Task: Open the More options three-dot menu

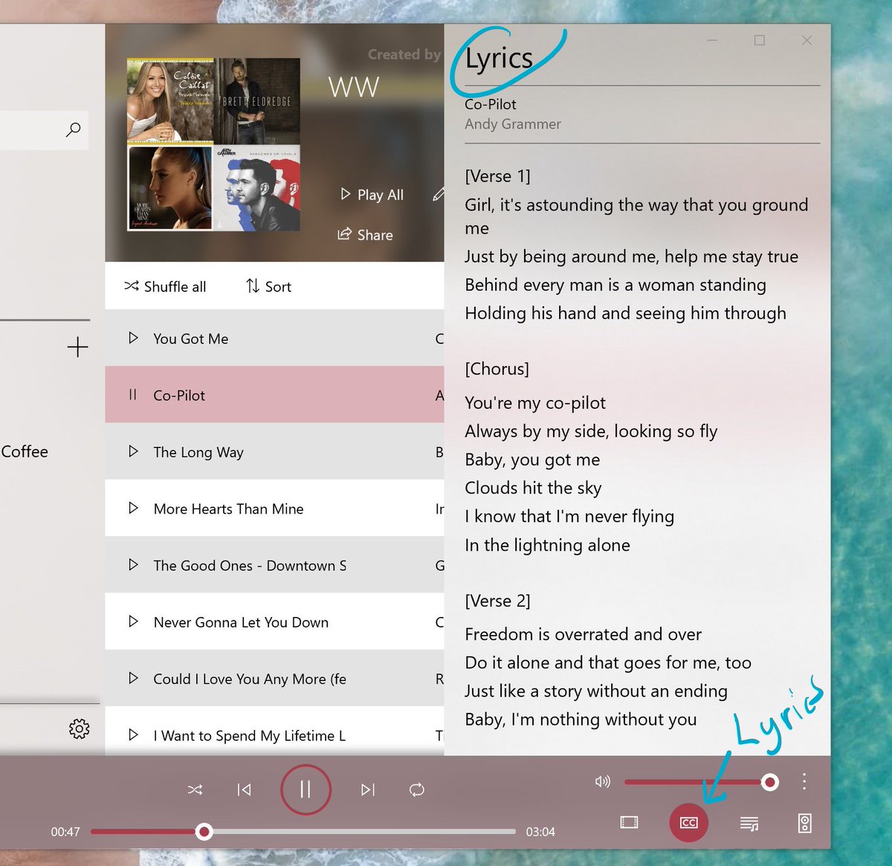Action: 804,782
